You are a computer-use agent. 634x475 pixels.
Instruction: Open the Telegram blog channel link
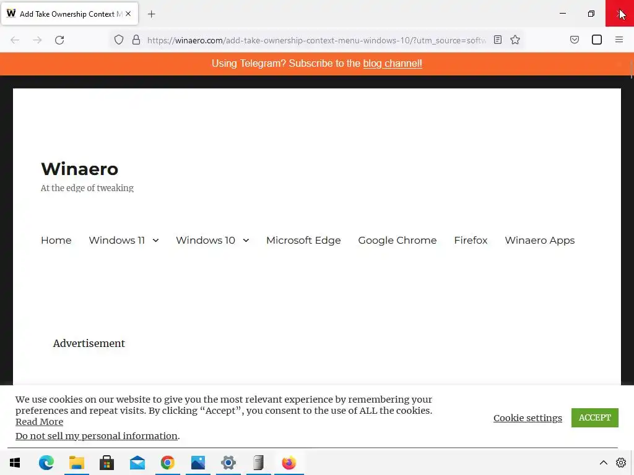click(392, 64)
